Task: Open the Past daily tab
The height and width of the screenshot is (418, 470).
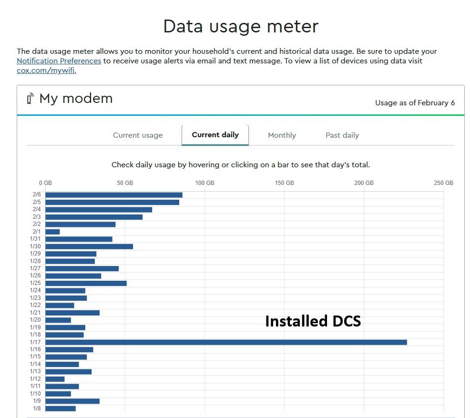Action: point(342,135)
